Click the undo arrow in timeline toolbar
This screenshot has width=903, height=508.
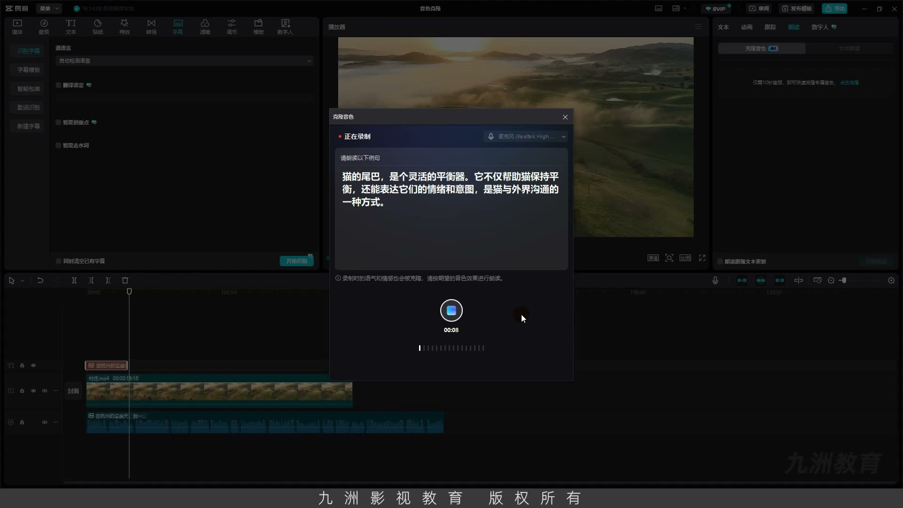click(x=40, y=280)
